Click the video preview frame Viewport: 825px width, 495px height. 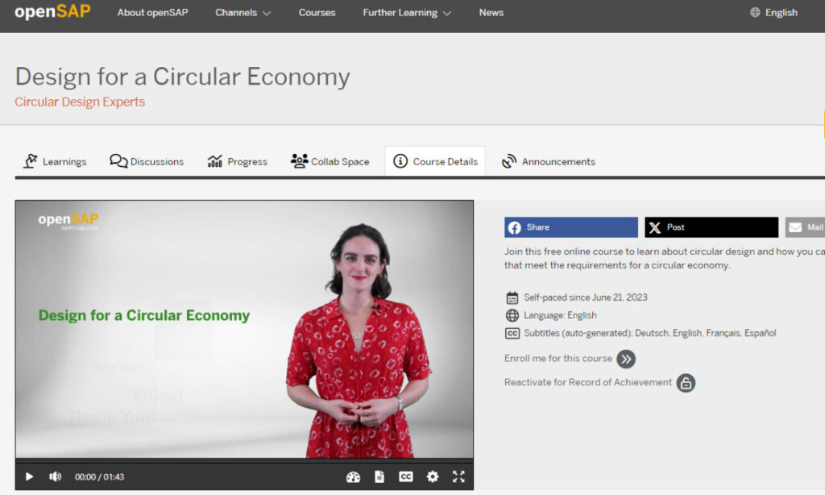244,329
